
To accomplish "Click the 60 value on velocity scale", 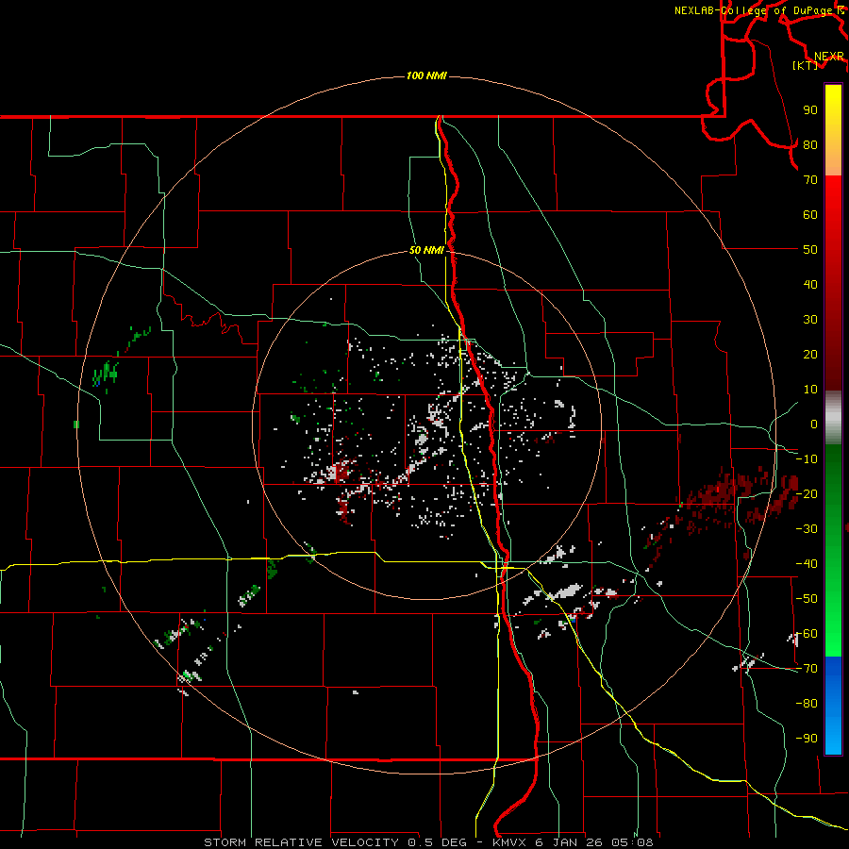I will click(810, 214).
